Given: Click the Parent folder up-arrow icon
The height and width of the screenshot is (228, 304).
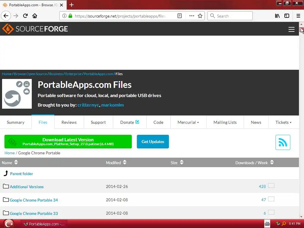Looking at the screenshot, I should point(6,173).
